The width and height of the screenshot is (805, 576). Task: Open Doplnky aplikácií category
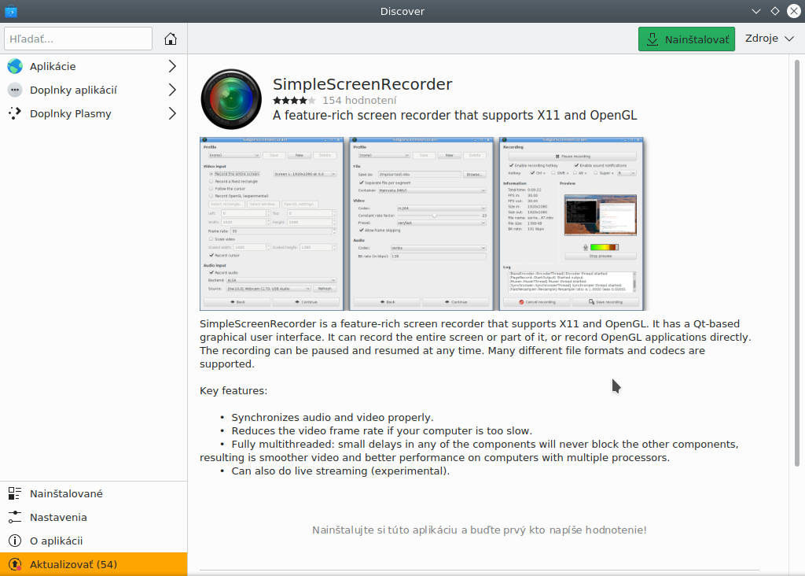(x=94, y=90)
